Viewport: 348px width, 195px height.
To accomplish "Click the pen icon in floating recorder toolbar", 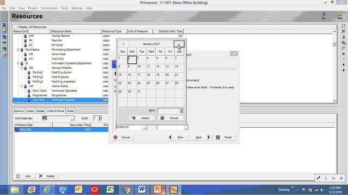I will pyautogui.click(x=318, y=178).
